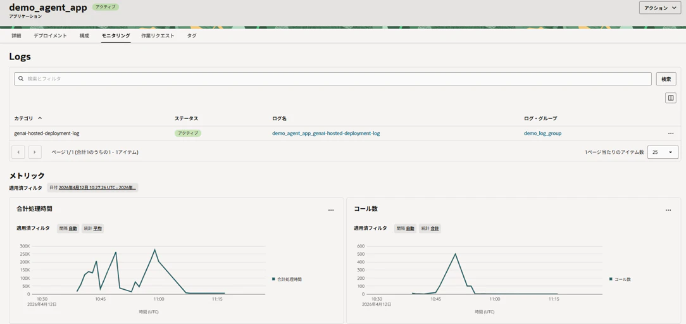The height and width of the screenshot is (324, 686).
Task: Open items per page dropdown
Action: click(663, 152)
